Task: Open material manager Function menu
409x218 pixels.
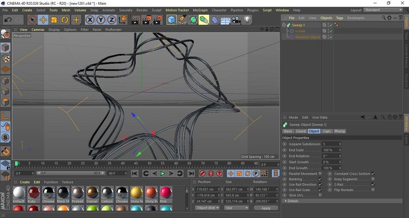Action: pyautogui.click(x=51, y=182)
